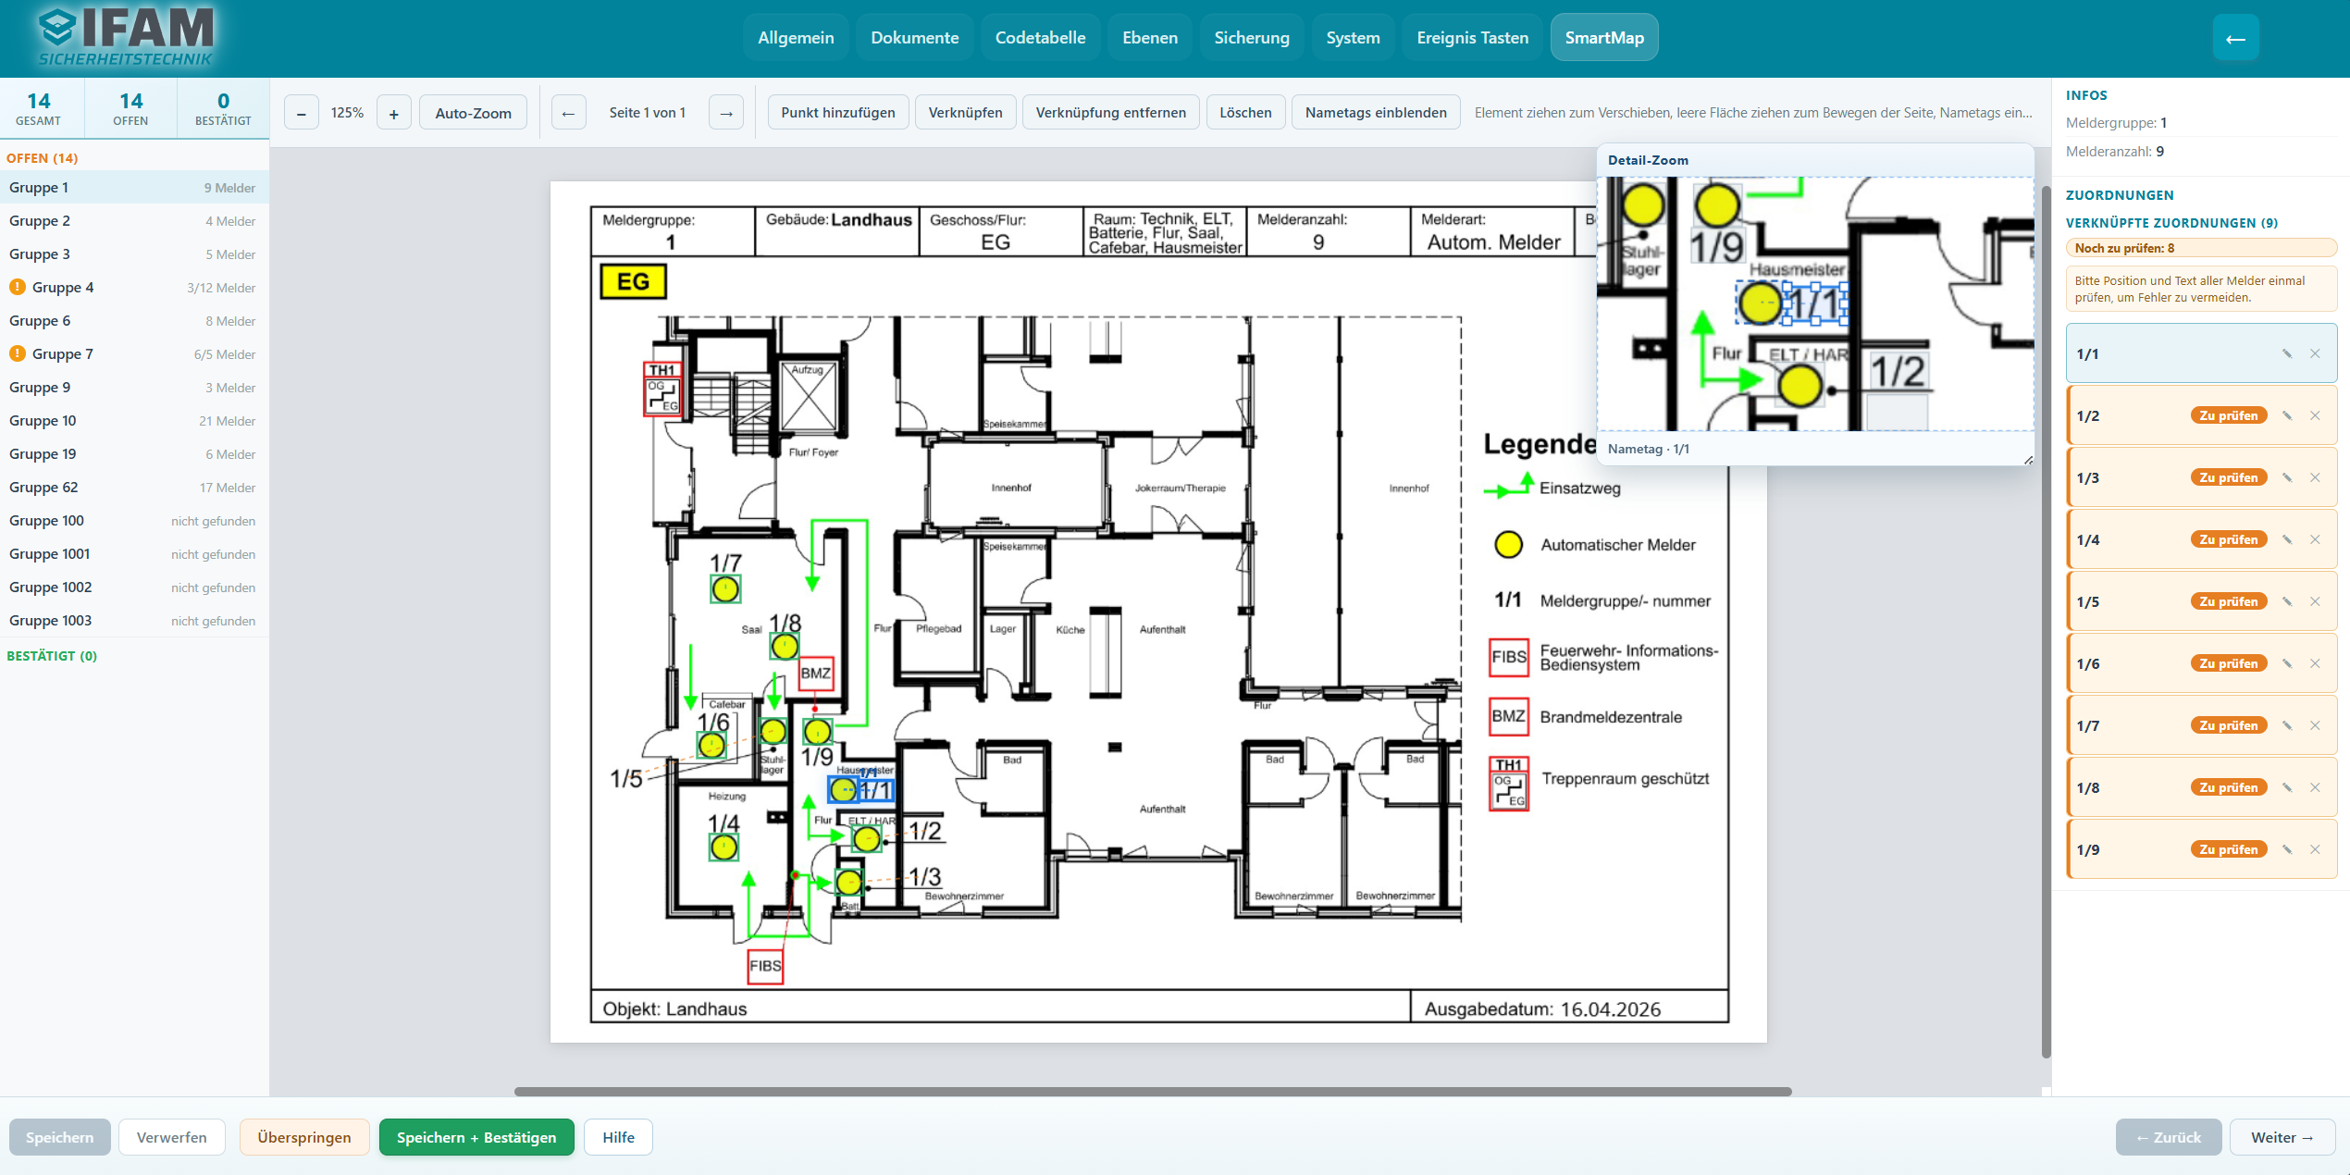Go to next page arrow
This screenshot has width=2350, height=1175.
(x=726, y=113)
